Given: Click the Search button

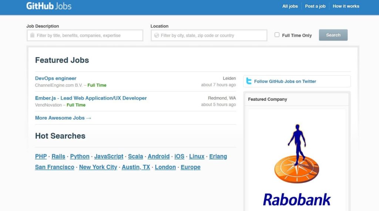Looking at the screenshot, I should pos(333,35).
